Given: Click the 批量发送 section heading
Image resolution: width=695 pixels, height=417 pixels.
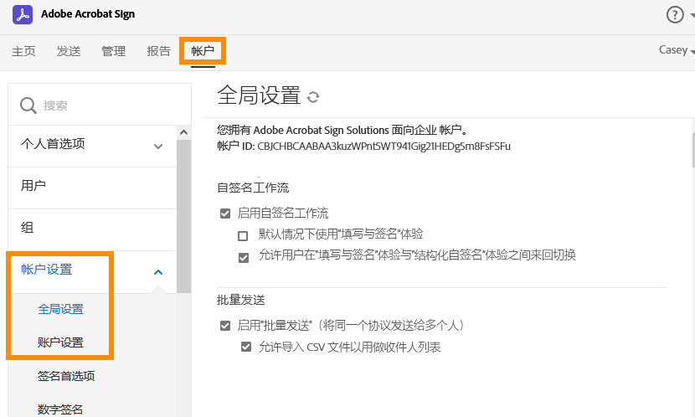Looking at the screenshot, I should pos(240,300).
